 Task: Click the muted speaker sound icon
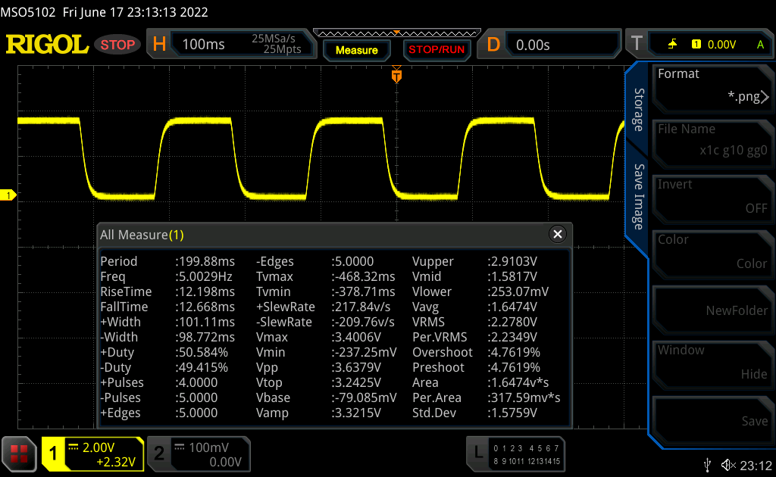pyautogui.click(x=728, y=464)
